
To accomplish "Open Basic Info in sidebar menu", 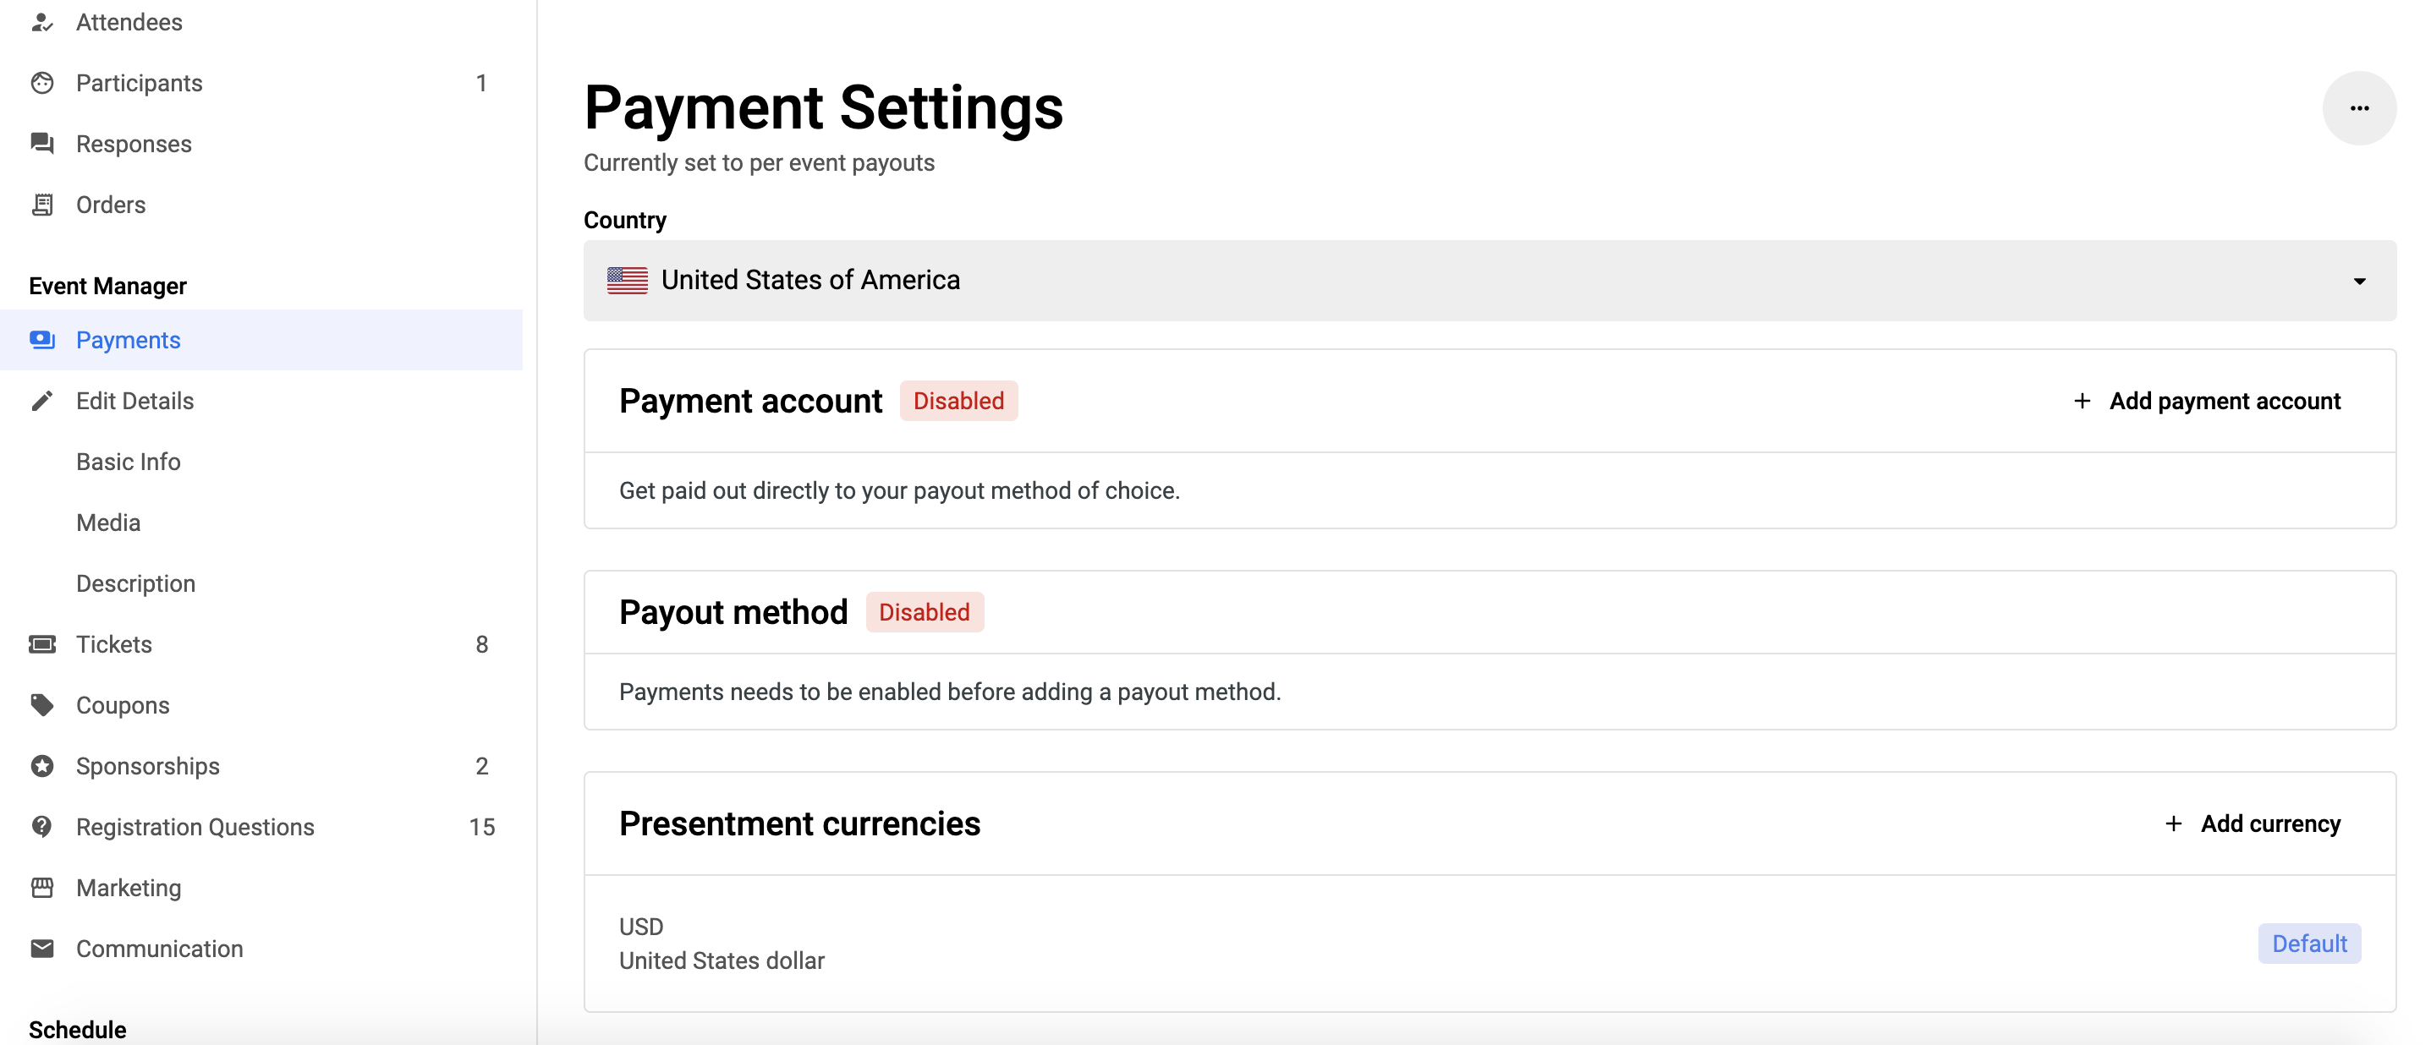I will 129,462.
